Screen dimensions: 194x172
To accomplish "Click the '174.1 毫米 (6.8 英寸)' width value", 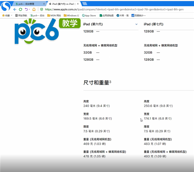I will click(158, 118).
